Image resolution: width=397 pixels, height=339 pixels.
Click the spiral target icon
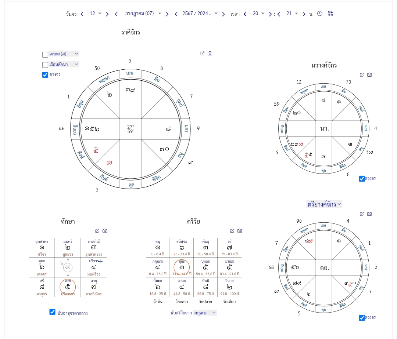pyautogui.click(x=330, y=14)
